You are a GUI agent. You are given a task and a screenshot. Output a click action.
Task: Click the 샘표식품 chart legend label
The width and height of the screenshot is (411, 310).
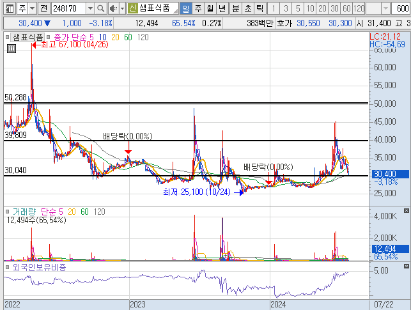[x=28, y=37]
